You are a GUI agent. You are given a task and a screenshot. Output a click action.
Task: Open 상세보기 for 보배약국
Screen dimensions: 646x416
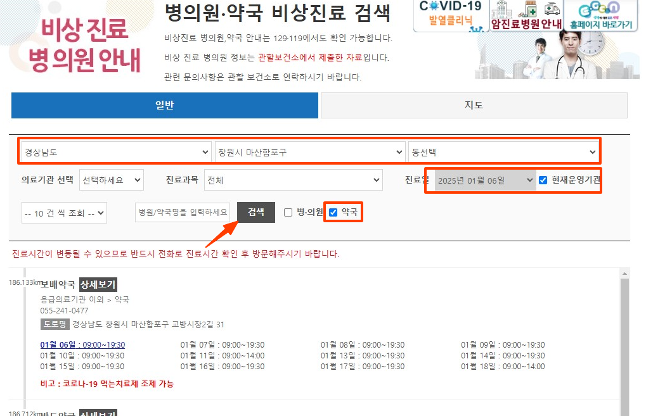(x=98, y=284)
